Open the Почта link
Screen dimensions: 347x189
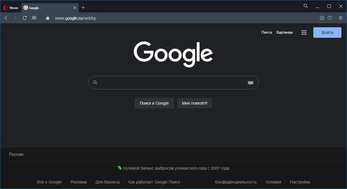(x=267, y=32)
